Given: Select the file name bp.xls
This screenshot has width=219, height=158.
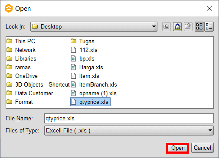Looking at the screenshot, I should click(87, 59).
